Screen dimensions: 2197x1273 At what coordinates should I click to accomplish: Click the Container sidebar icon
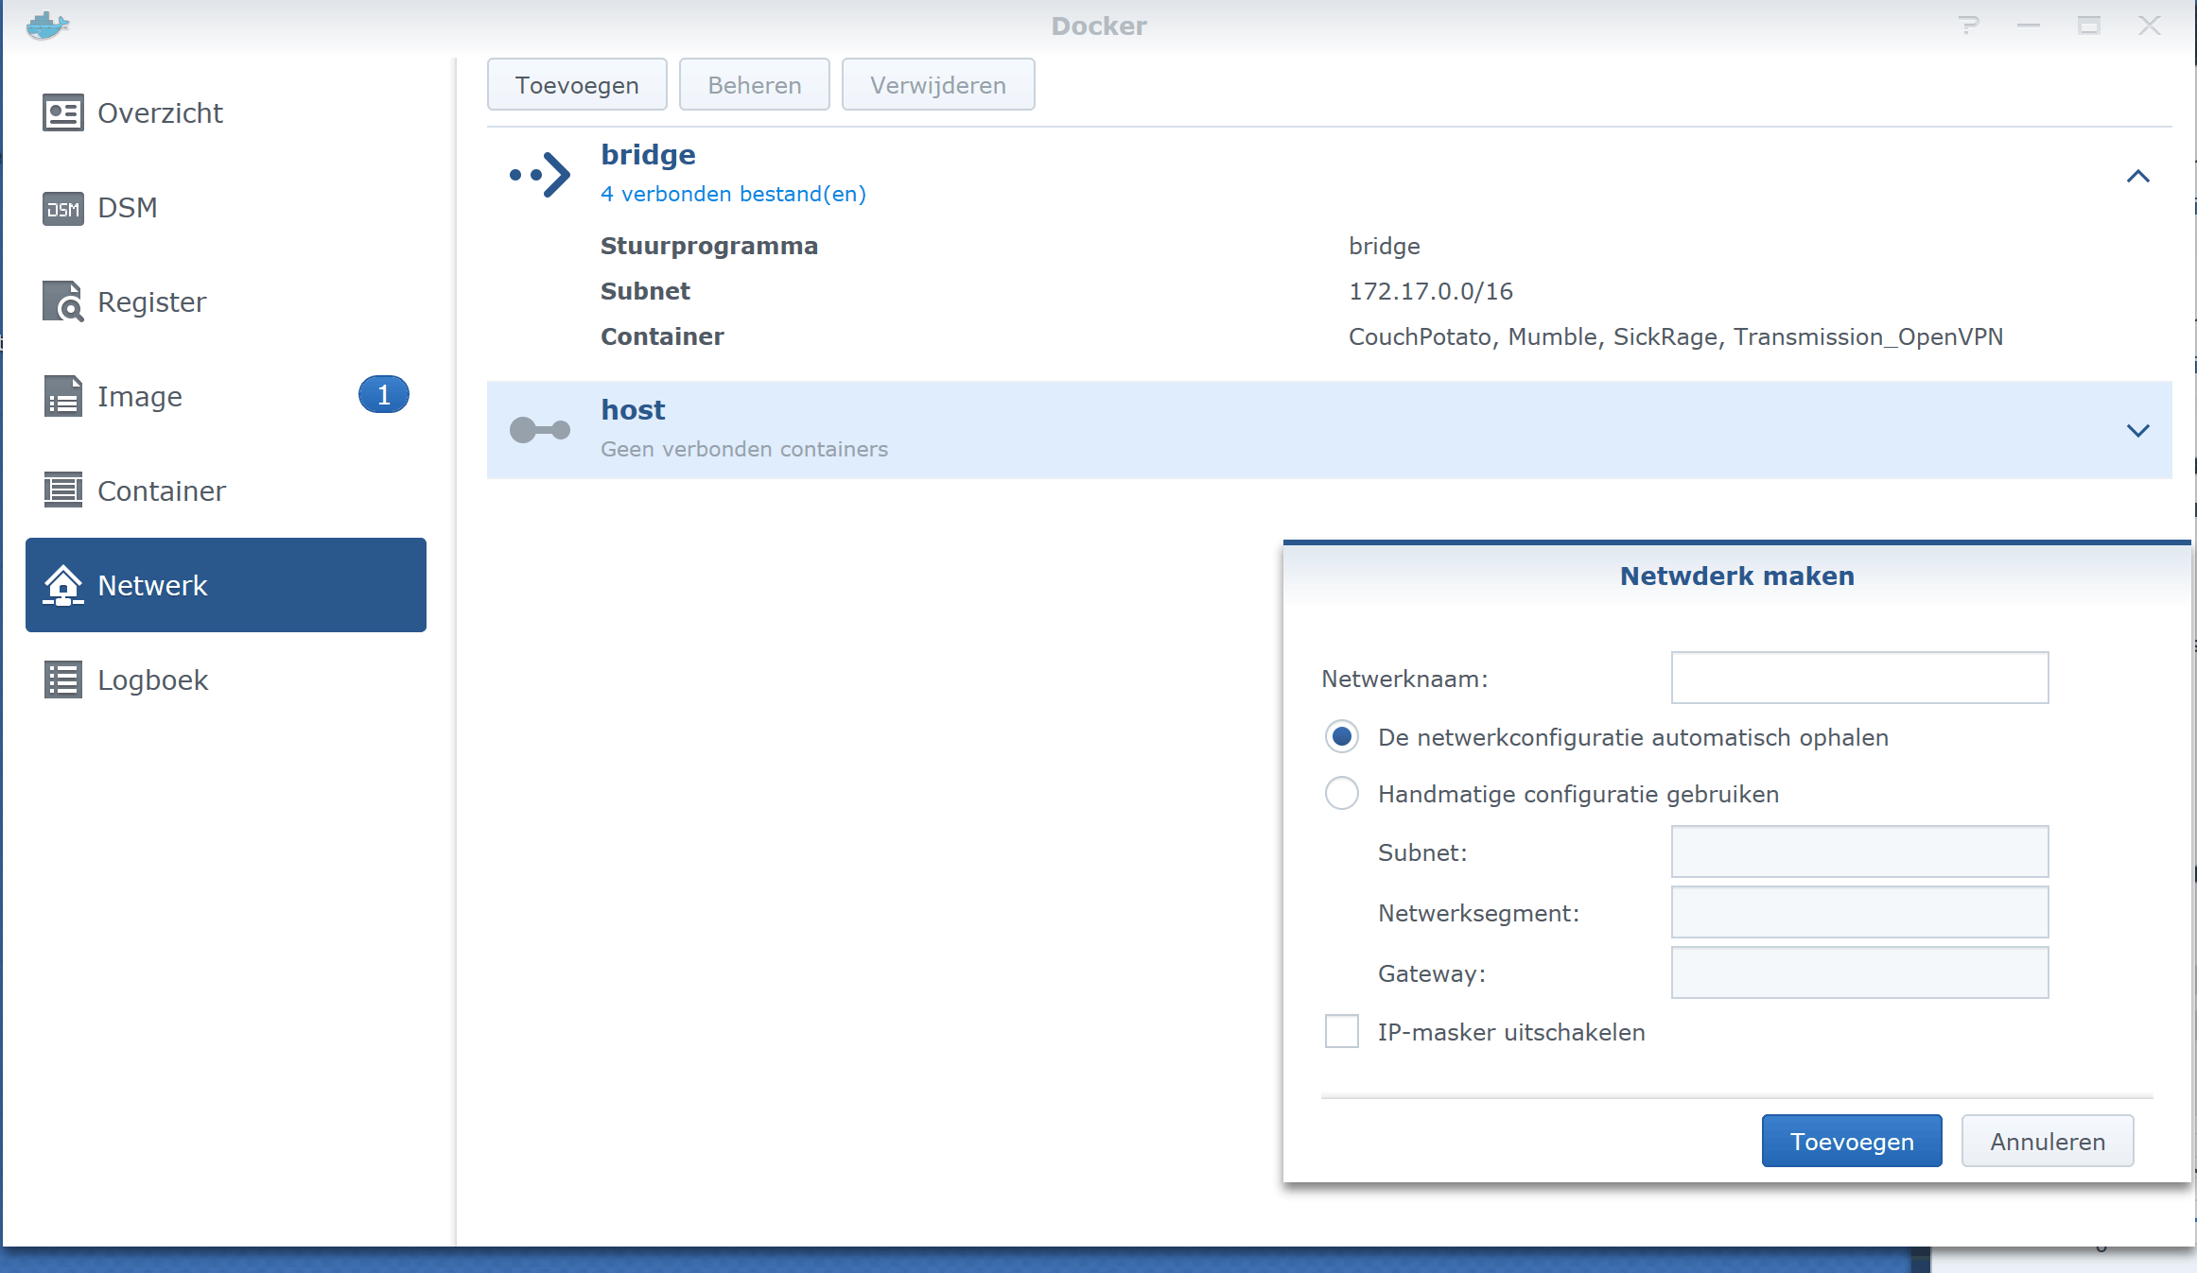(62, 490)
